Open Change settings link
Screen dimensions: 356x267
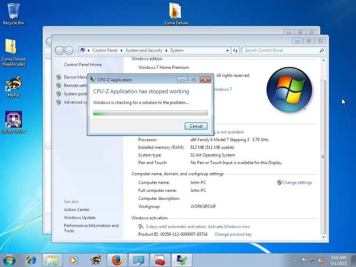pyautogui.click(x=297, y=183)
